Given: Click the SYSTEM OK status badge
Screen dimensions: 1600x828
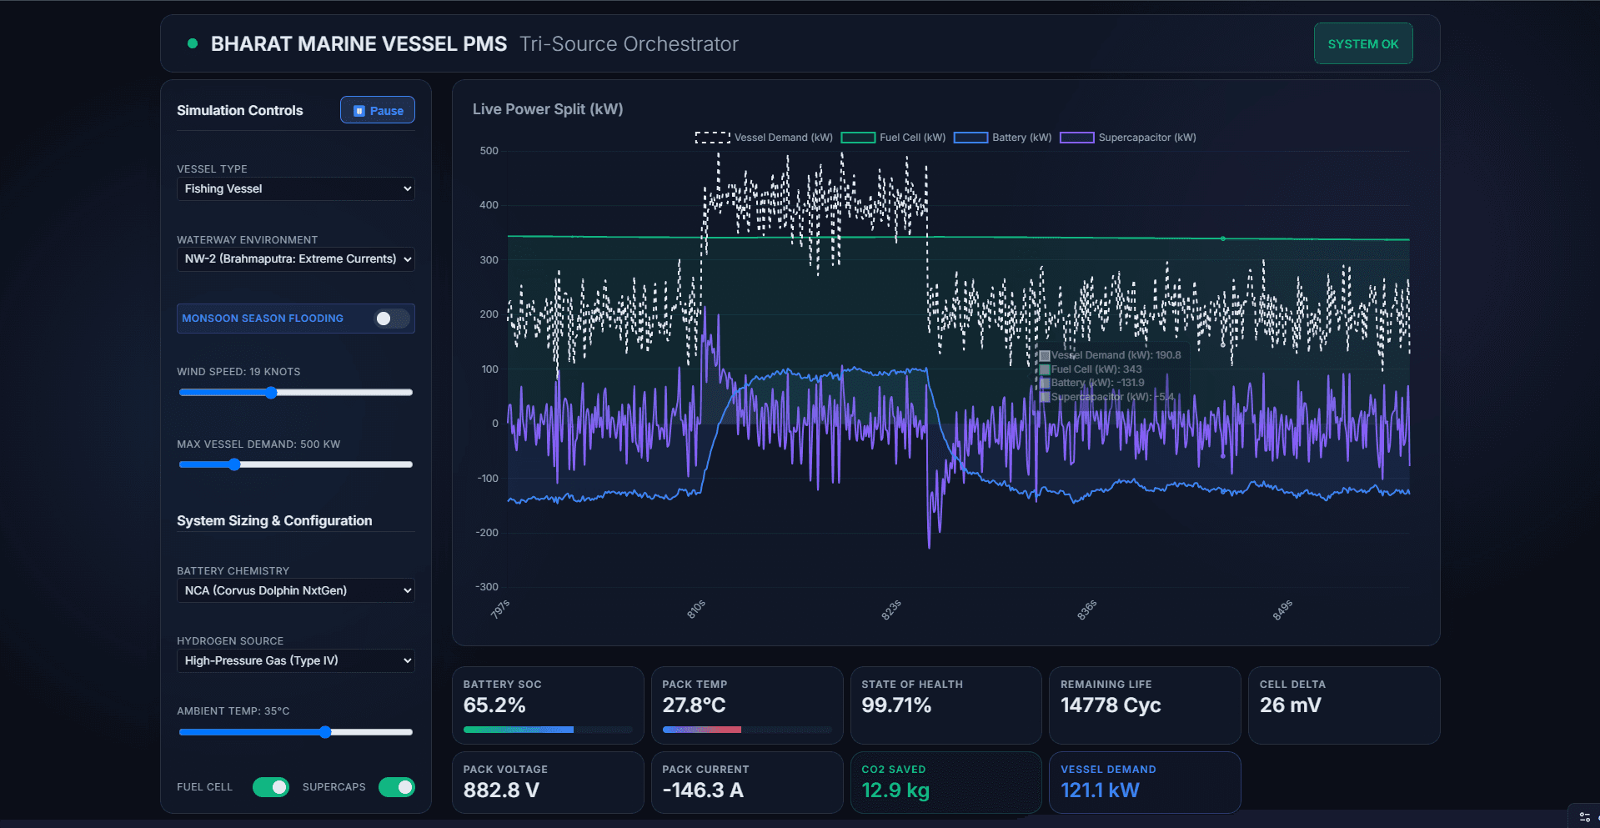Looking at the screenshot, I should (1363, 43).
